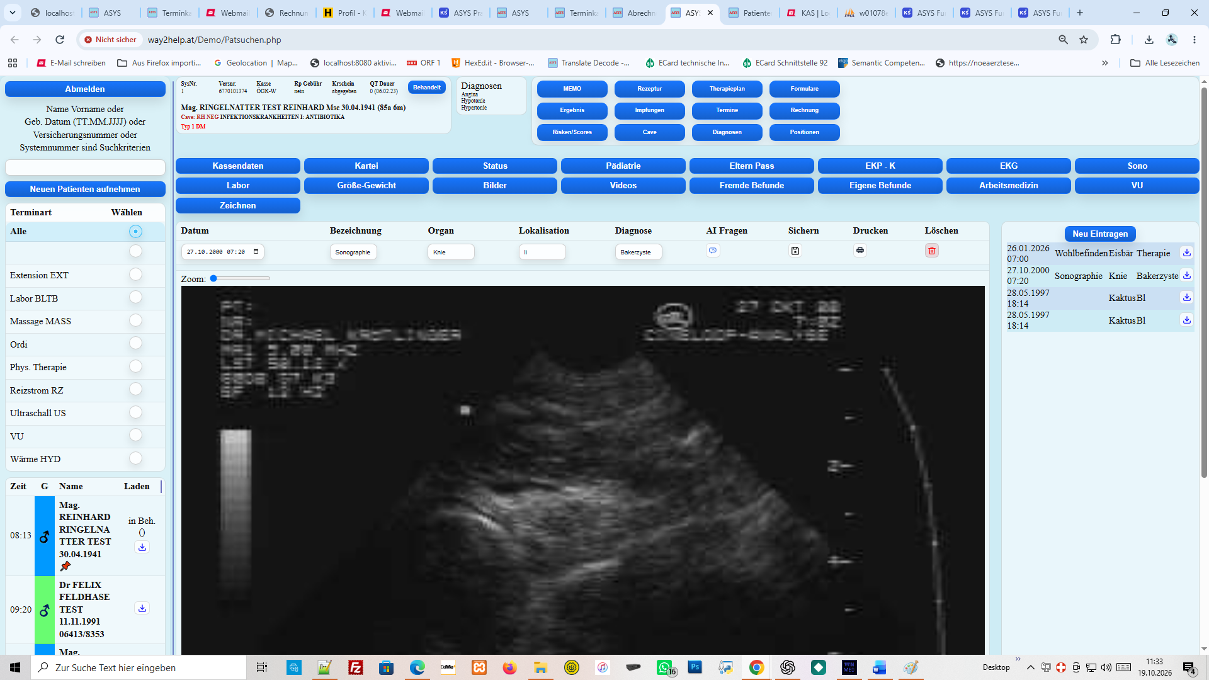Show hidden system tray icons
This screenshot has height=680, width=1209.
click(x=1030, y=667)
